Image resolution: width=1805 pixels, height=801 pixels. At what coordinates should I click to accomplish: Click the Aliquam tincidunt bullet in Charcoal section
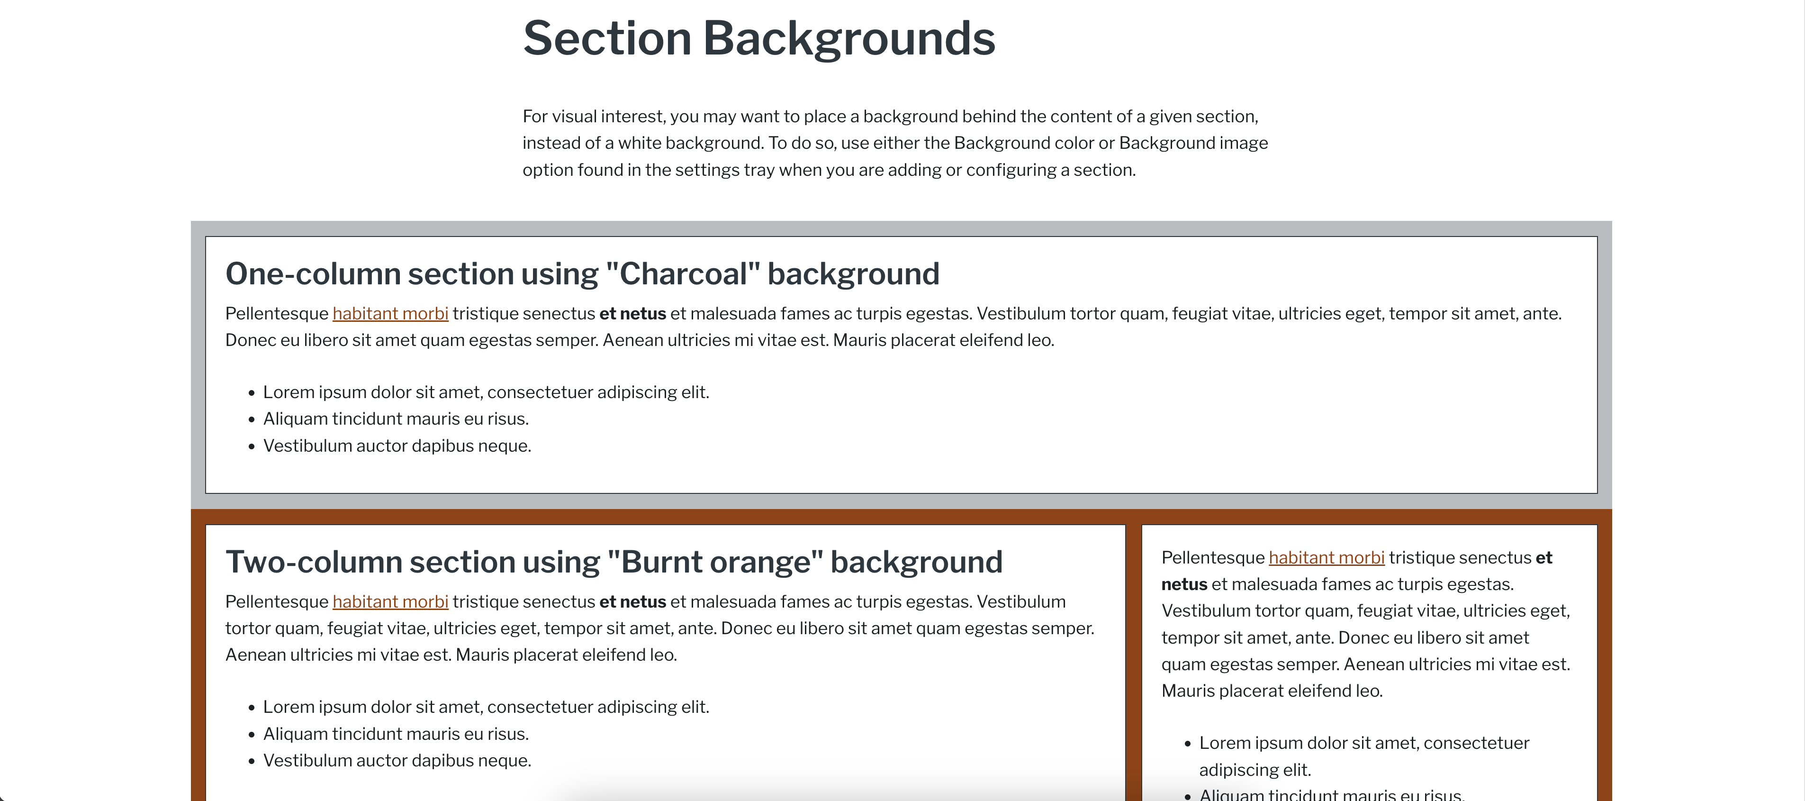tap(396, 419)
